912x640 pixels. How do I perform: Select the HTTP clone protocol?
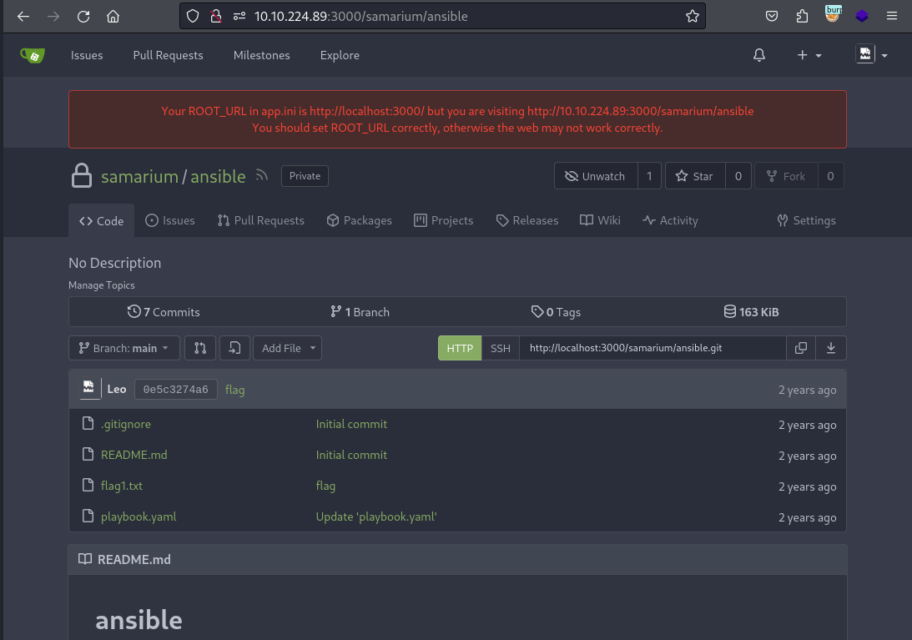(x=460, y=348)
